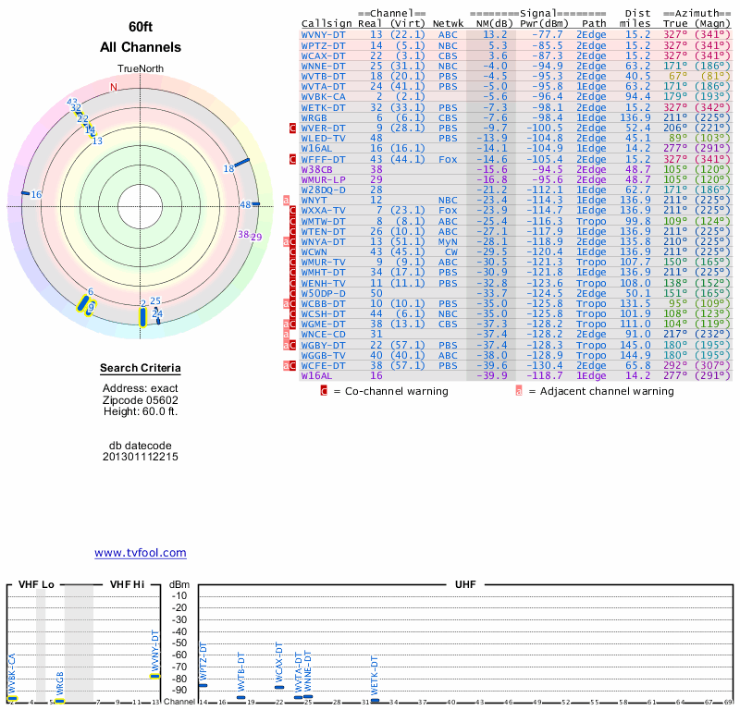This screenshot has height=710, width=740.
Task: Click the WETK-DT bar in UHF spectrum
Action: click(375, 701)
